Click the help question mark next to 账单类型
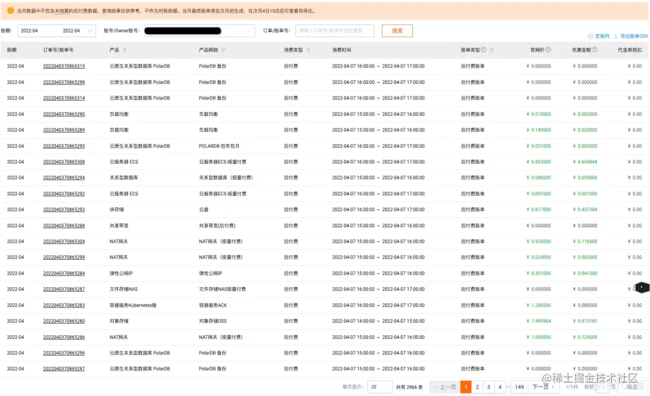Image resolution: width=650 pixels, height=396 pixels. tap(483, 50)
